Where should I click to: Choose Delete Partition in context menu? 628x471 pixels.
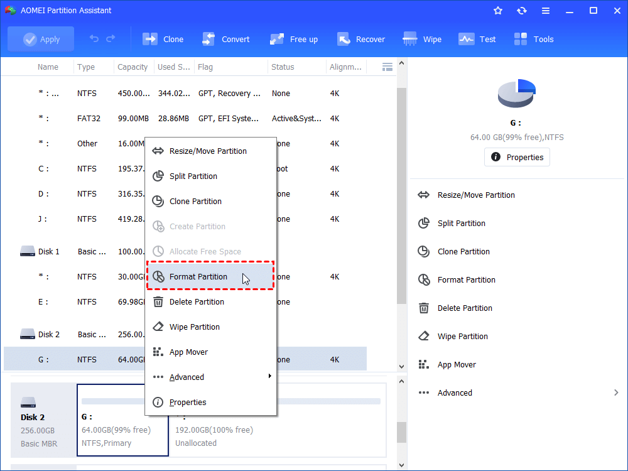pos(210,301)
